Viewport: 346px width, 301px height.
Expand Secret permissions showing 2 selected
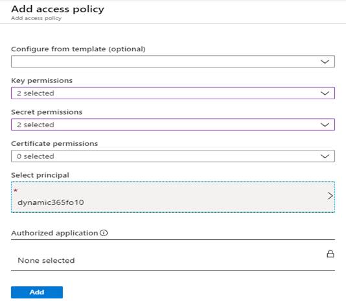click(x=173, y=125)
